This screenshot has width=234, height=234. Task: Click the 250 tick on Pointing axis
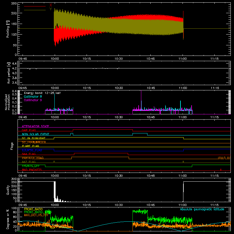tap(14, 4)
